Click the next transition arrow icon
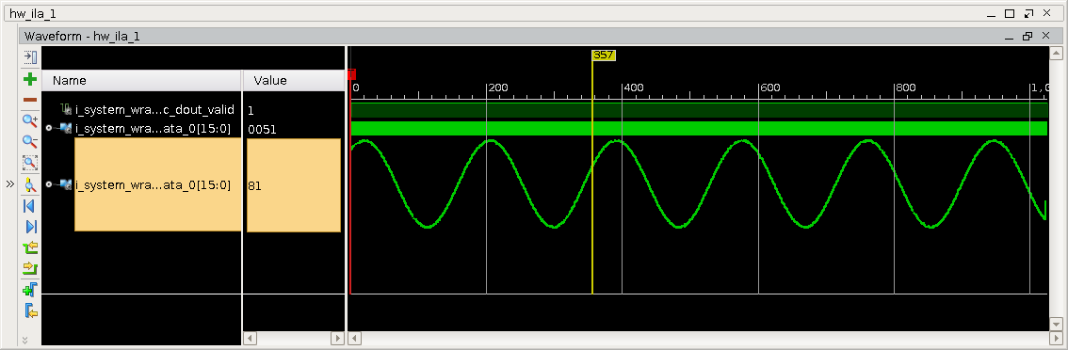This screenshot has height=350, width=1068. point(30,267)
